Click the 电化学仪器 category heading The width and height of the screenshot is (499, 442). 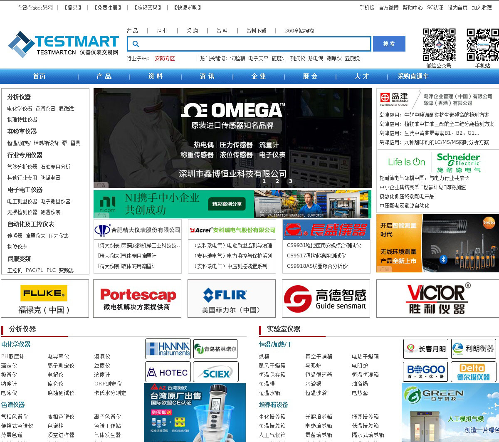[16, 344]
